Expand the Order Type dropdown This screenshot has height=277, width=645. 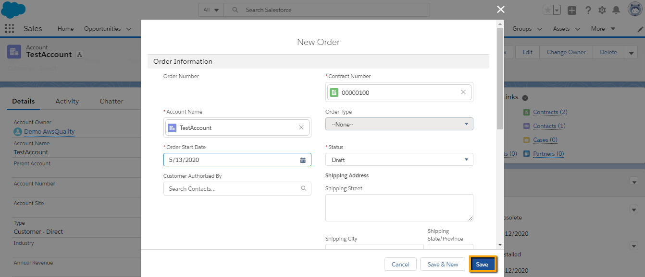coord(399,124)
